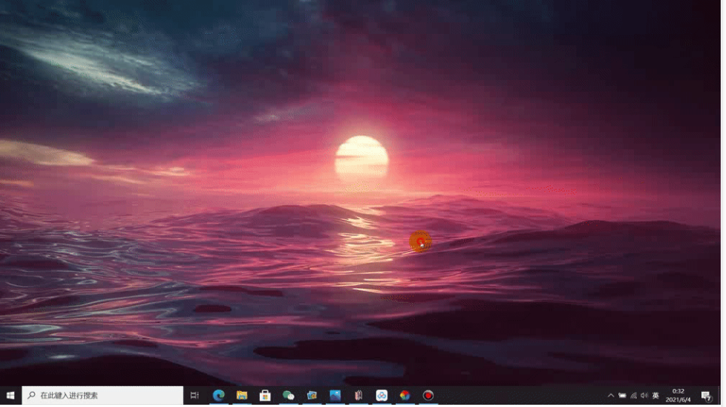Open File Explorer from the taskbar
The width and height of the screenshot is (726, 407).
[x=242, y=396]
